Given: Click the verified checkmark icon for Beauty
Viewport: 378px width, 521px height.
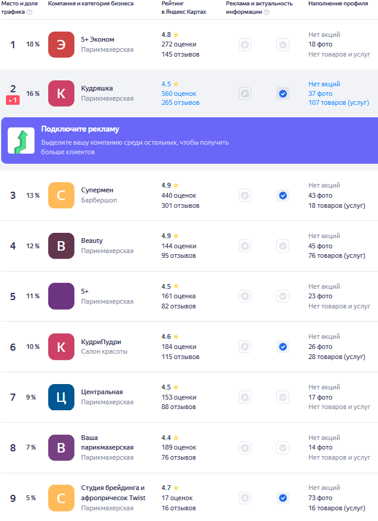Looking at the screenshot, I should [x=283, y=246].
